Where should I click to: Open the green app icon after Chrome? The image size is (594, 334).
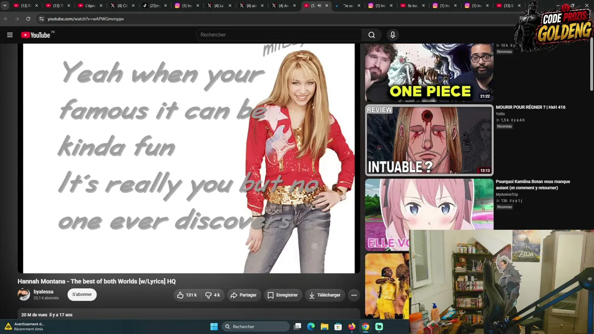(379, 327)
